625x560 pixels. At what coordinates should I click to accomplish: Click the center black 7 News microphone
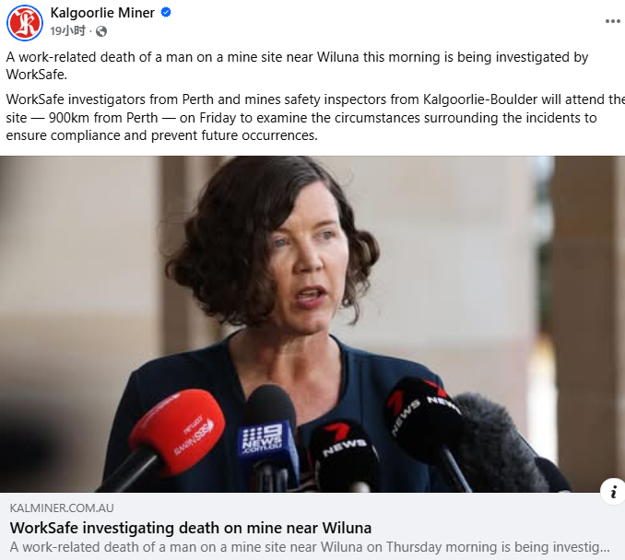pos(345,454)
